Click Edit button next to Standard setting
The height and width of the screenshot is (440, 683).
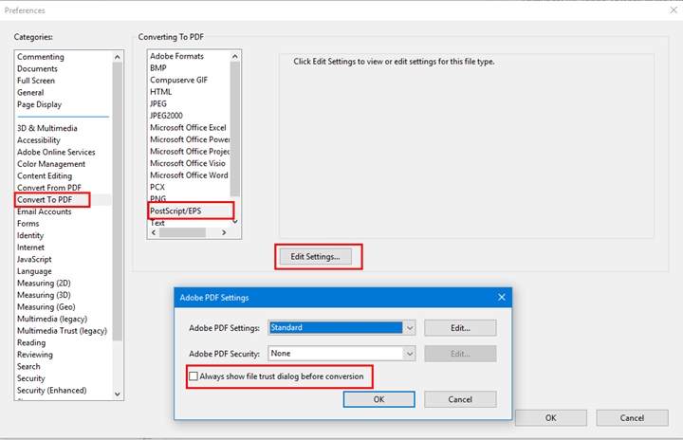point(460,328)
